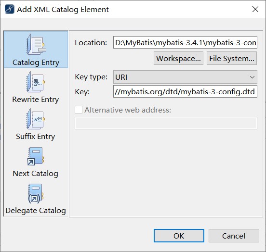Click the Key type dropdown chevron arrow
The image size is (266, 252).
[252, 77]
